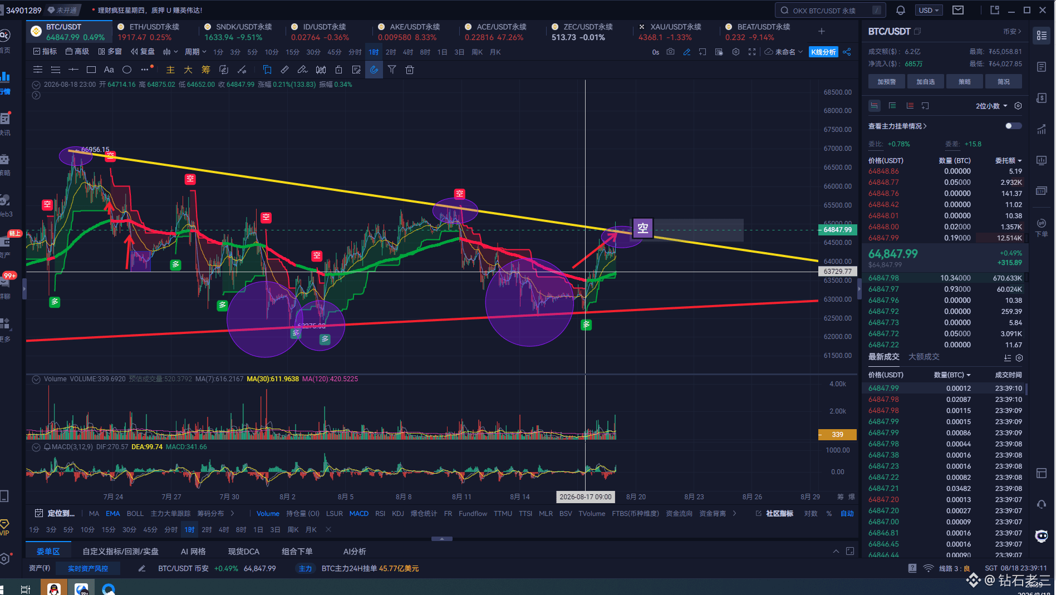Click the order book list sidebar icon
The image size is (1056, 595).
tap(1042, 35)
